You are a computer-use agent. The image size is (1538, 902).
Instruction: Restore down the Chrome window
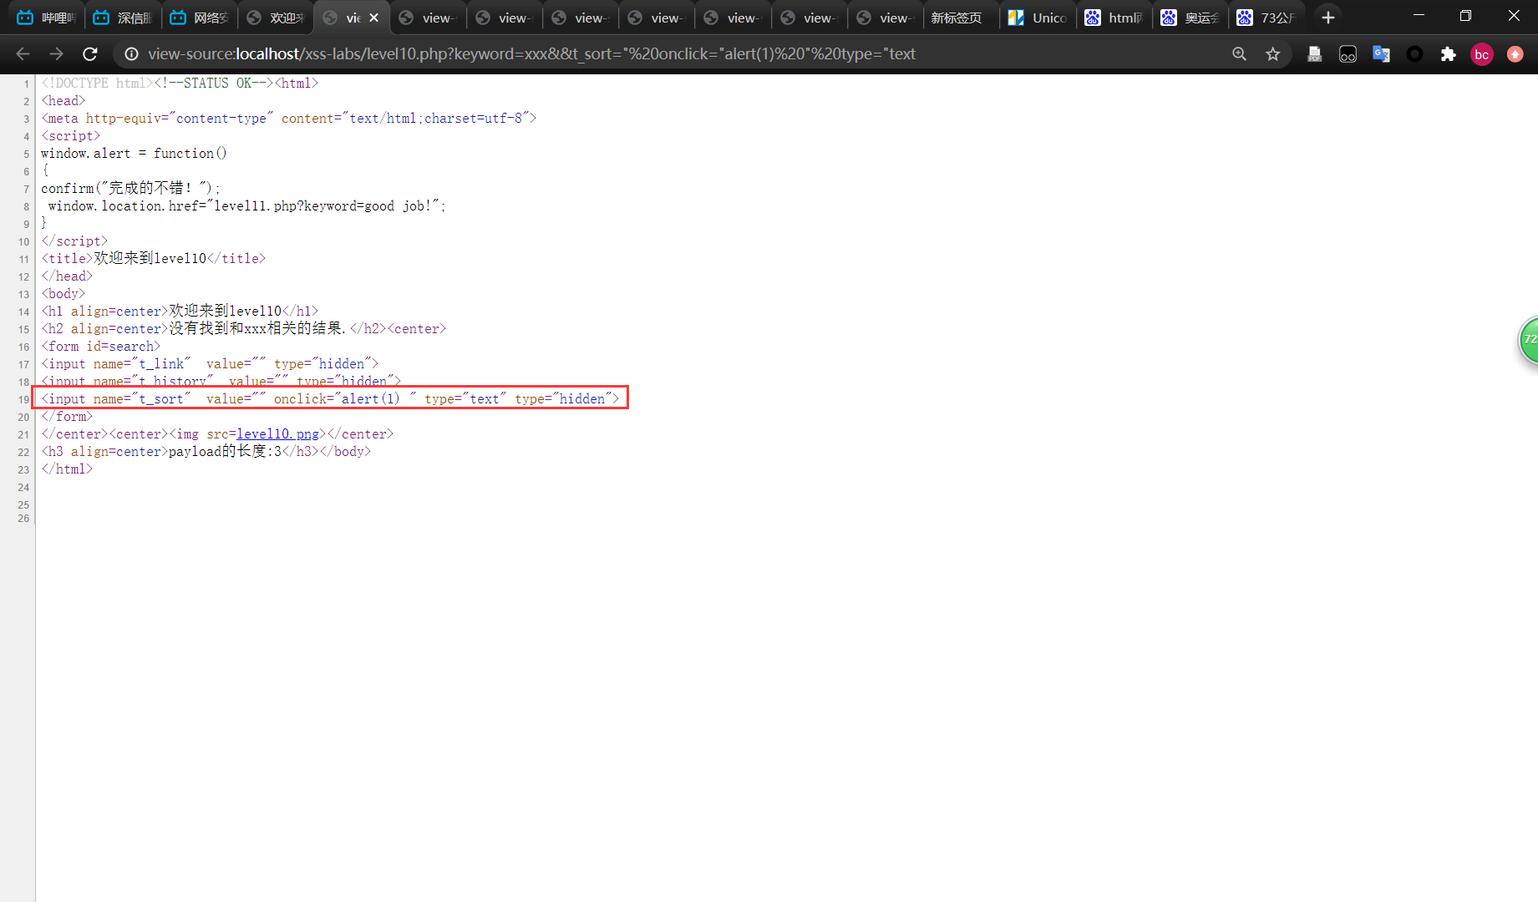point(1465,15)
